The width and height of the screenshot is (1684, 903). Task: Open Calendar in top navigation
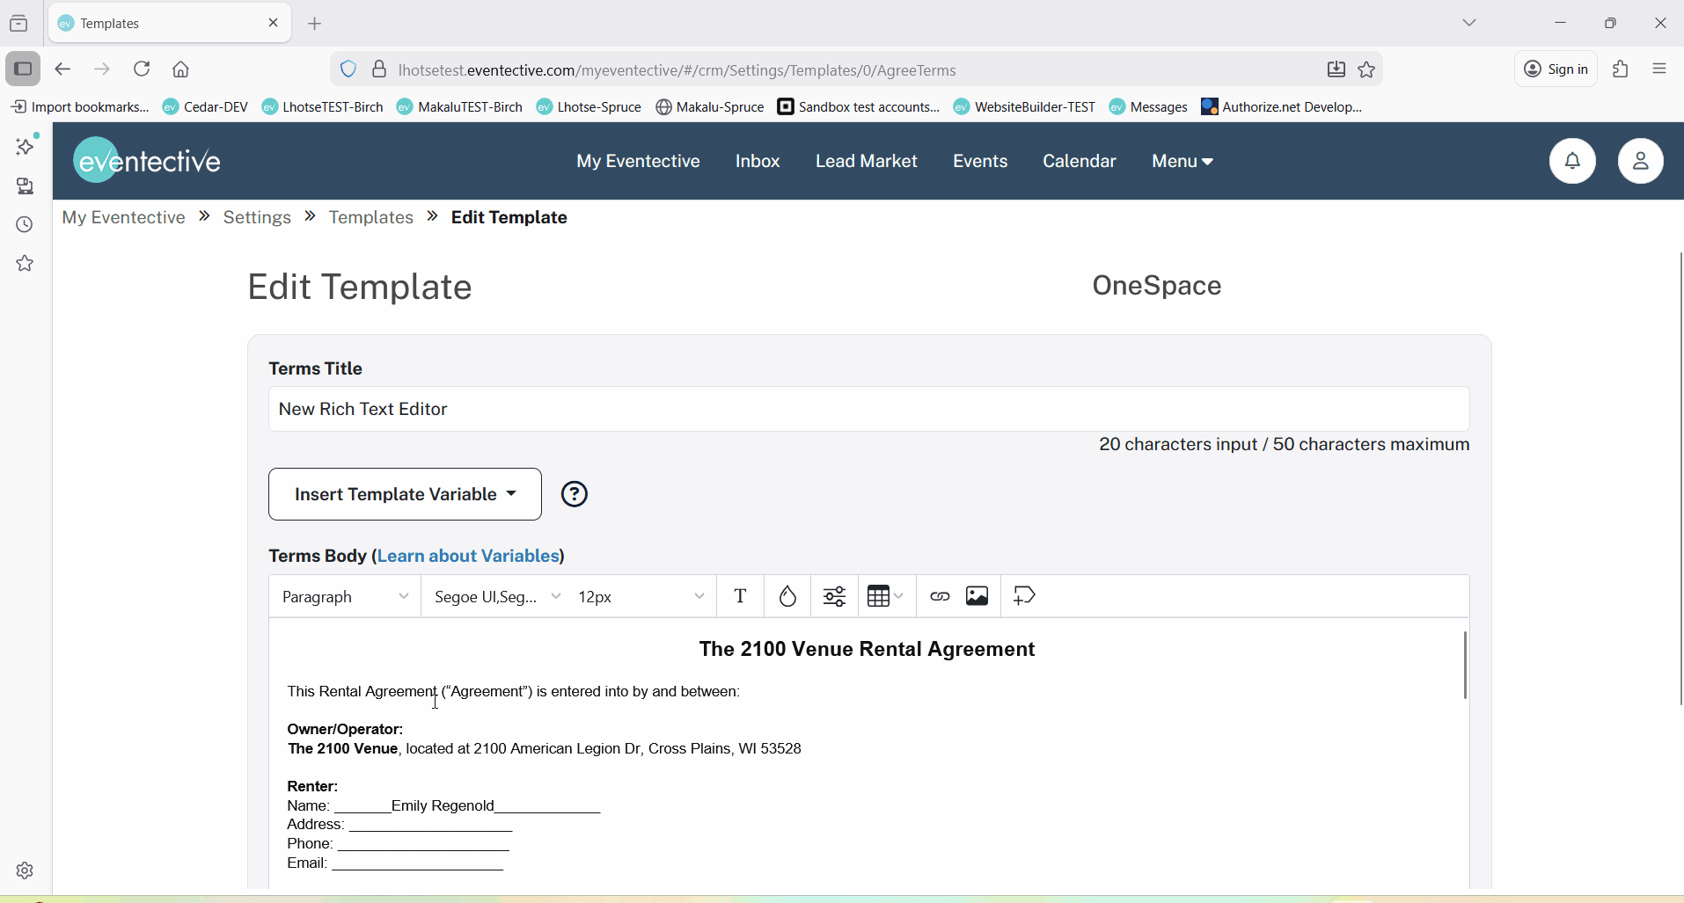[1079, 162]
